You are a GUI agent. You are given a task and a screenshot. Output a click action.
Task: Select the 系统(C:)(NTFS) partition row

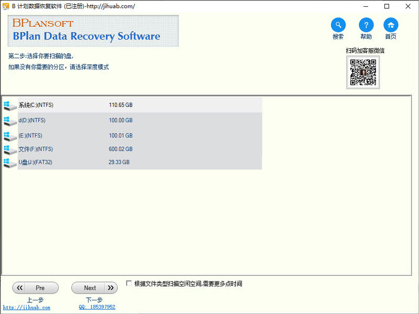140,105
